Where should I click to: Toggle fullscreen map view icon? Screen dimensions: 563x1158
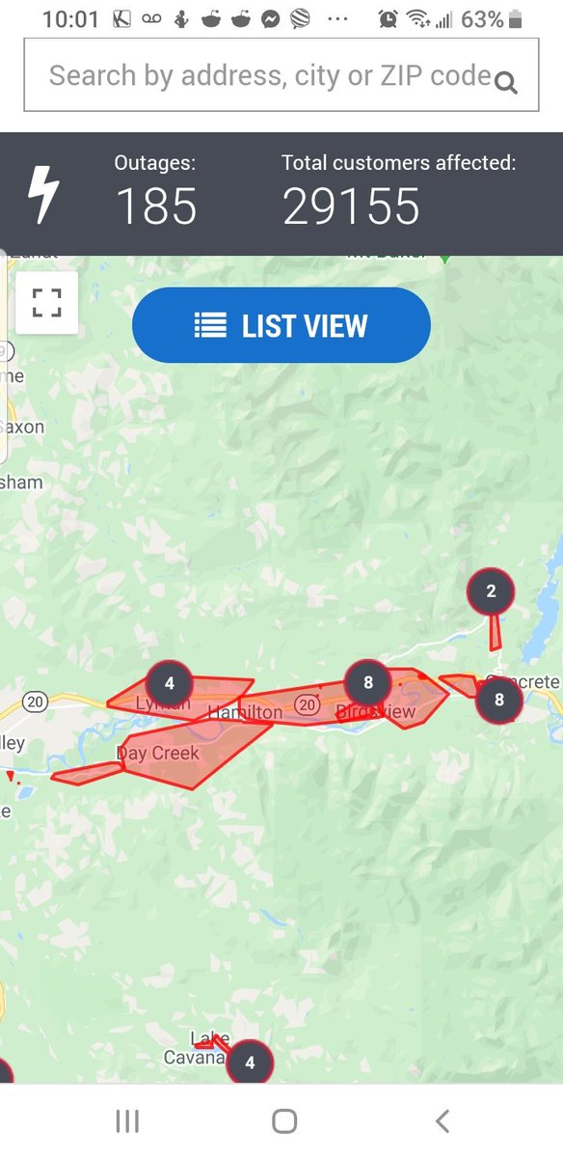coord(46,302)
